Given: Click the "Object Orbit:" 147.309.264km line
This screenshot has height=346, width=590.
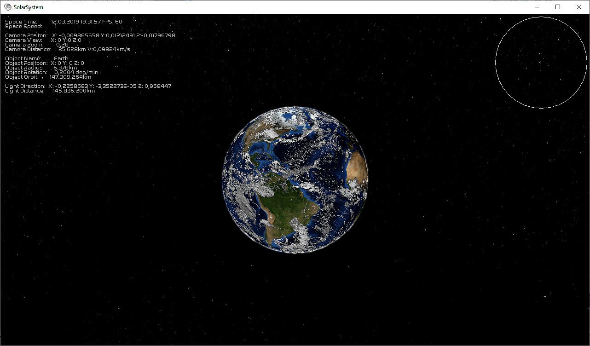Looking at the screenshot, I should (x=48, y=77).
